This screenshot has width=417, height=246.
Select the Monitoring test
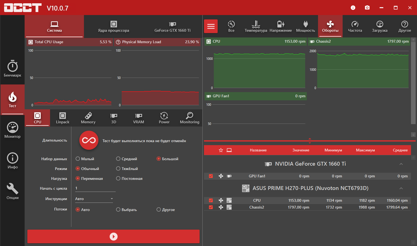189,118
